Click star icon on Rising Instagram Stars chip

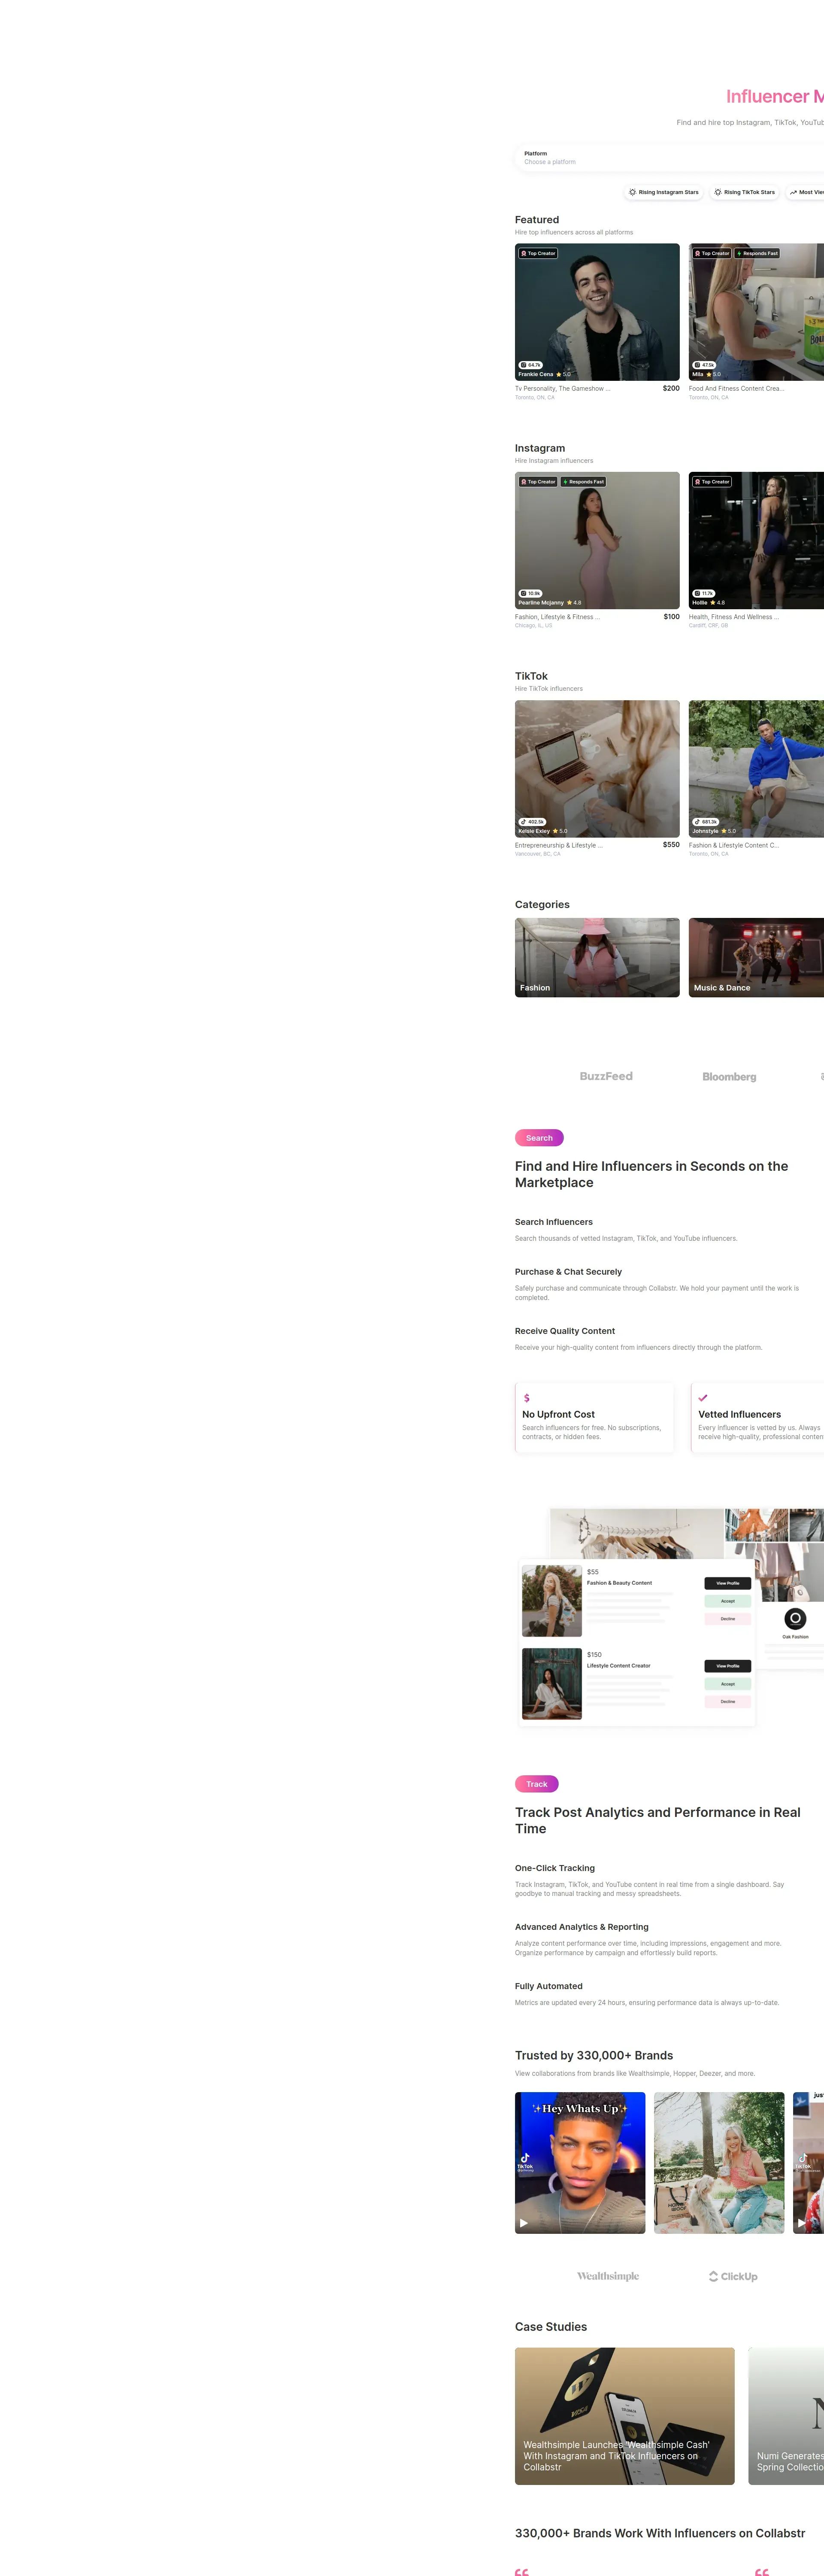pos(633,192)
